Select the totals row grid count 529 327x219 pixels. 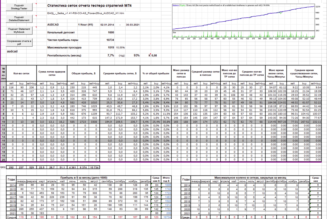(x=32, y=167)
